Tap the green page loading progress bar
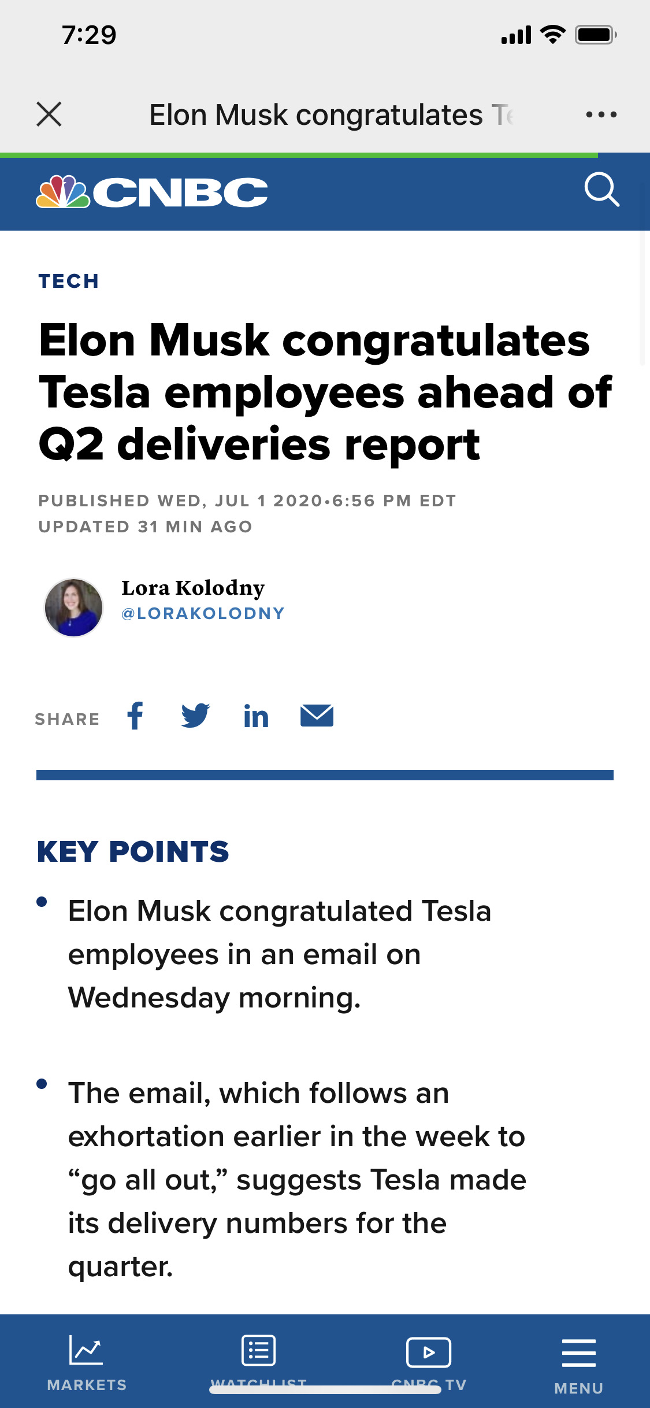The height and width of the screenshot is (1408, 650). pyautogui.click(x=299, y=155)
